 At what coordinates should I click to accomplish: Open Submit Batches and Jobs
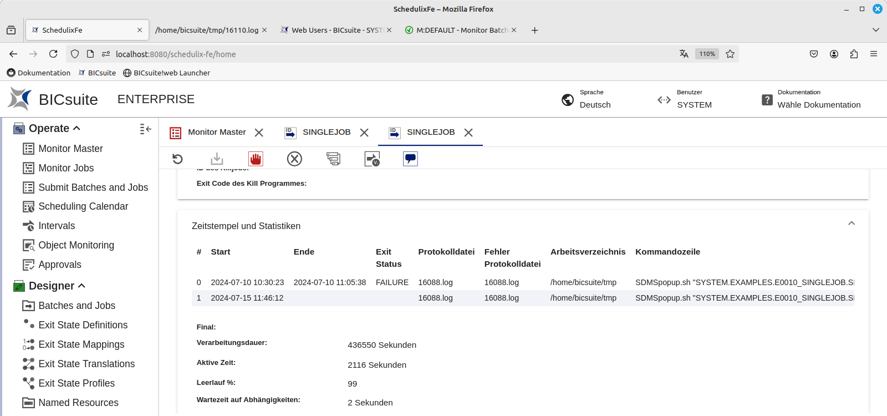(x=93, y=187)
